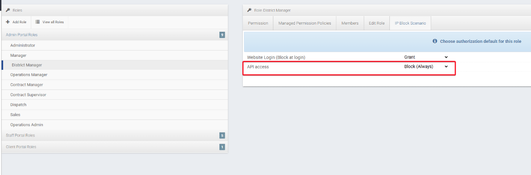Select the Operations Admin role
Image resolution: width=531 pixels, height=175 pixels.
pos(115,125)
